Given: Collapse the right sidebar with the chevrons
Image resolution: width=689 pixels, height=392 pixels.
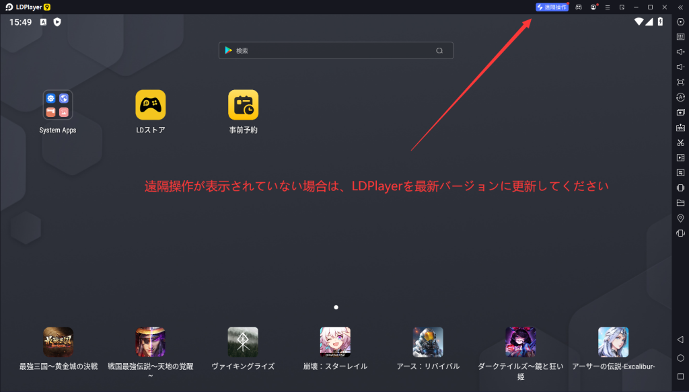Looking at the screenshot, I should point(680,7).
